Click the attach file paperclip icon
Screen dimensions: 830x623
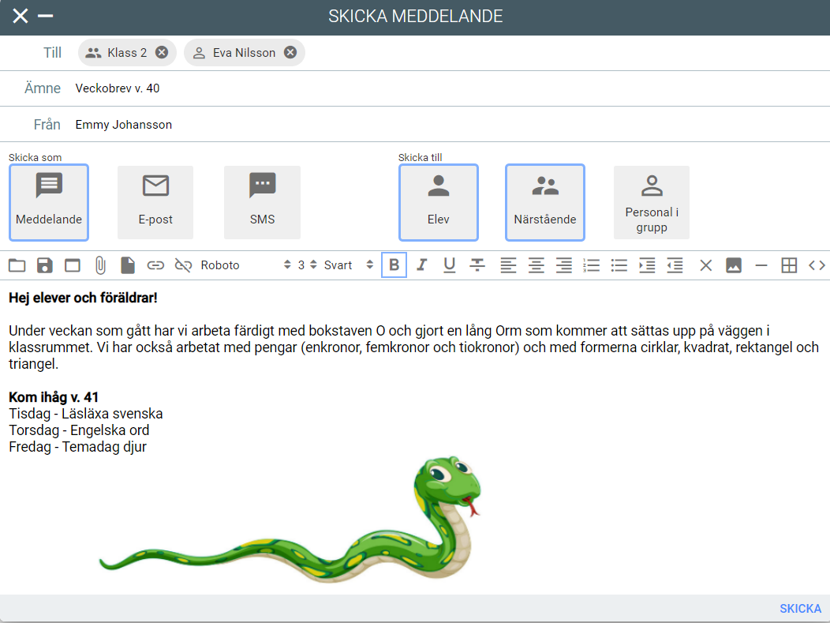100,265
